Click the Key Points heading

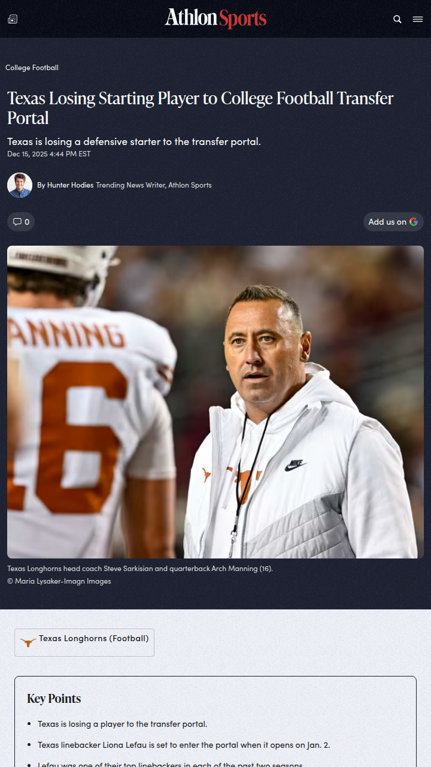54,699
